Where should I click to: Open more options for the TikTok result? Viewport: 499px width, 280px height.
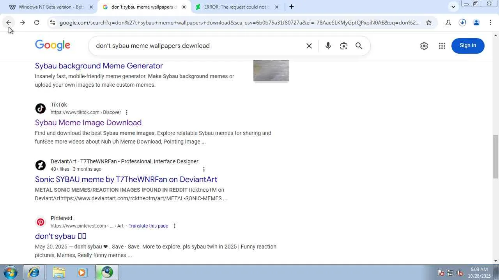[x=126, y=112]
